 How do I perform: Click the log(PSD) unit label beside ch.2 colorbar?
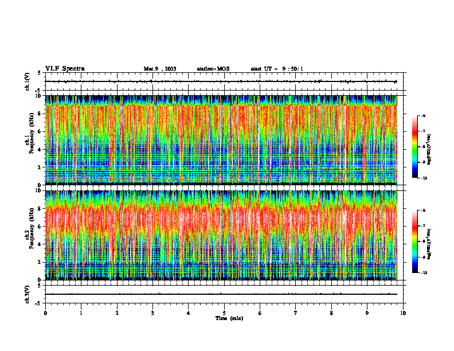429,244
